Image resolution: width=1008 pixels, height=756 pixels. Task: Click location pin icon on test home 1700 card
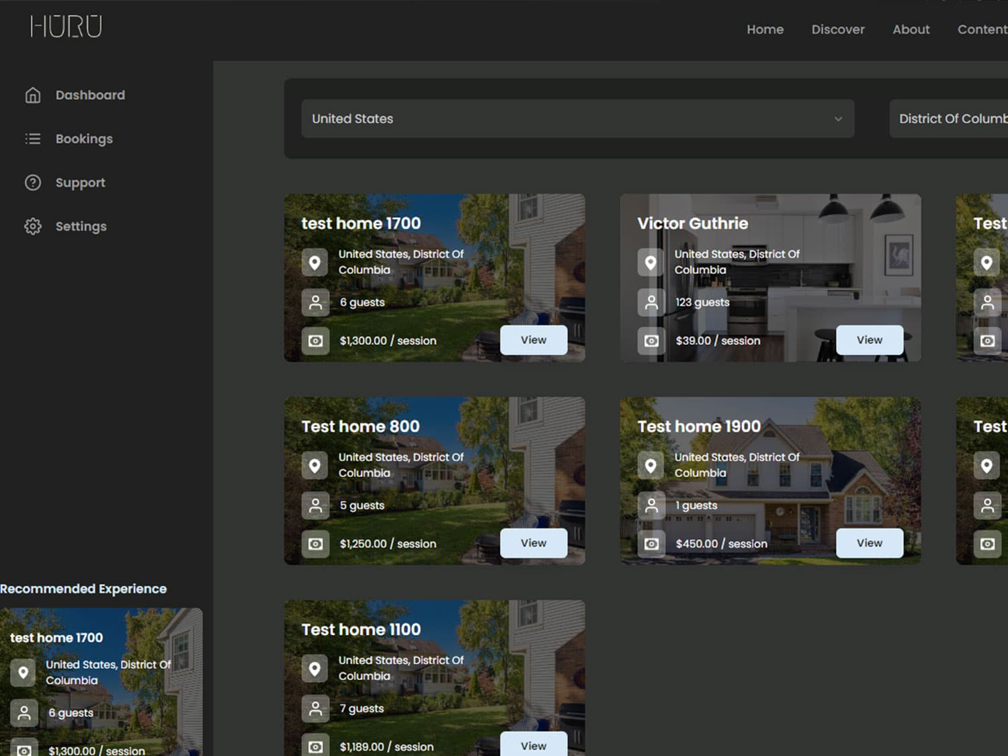click(315, 262)
